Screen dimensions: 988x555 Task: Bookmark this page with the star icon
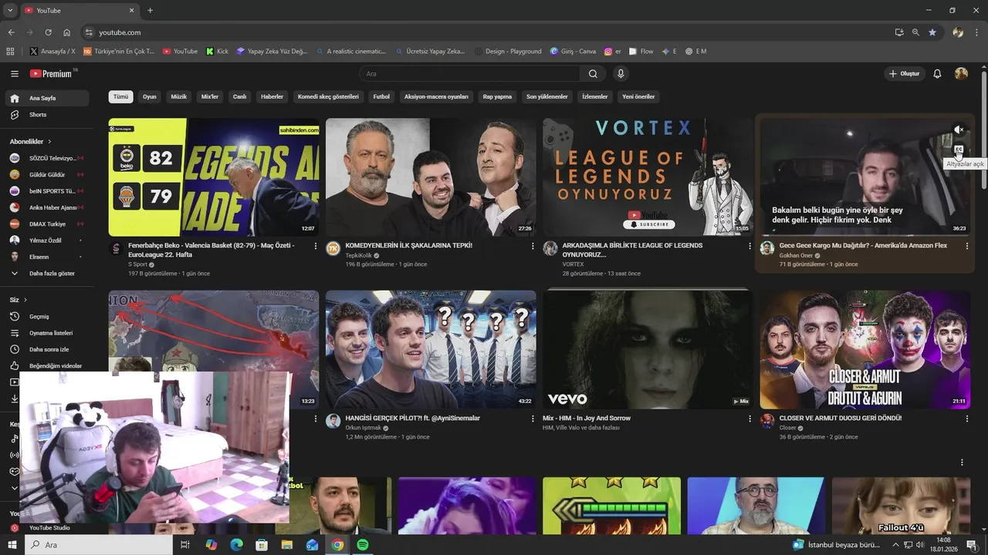point(932,32)
